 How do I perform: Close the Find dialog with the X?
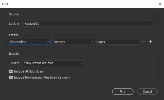(x=160, y=4)
